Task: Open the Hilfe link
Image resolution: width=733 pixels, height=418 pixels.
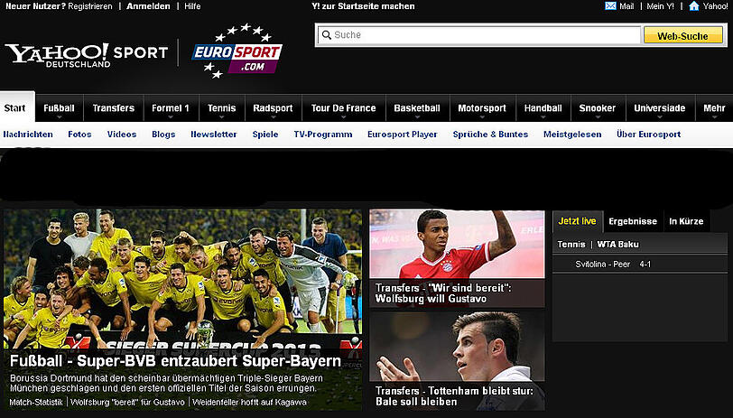Action: (x=192, y=6)
